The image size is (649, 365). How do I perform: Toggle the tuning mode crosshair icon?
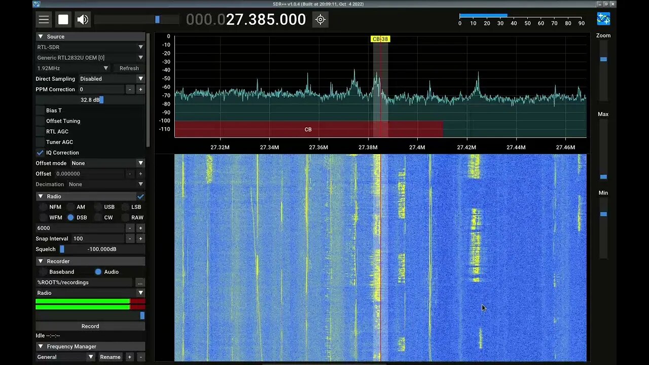[320, 20]
